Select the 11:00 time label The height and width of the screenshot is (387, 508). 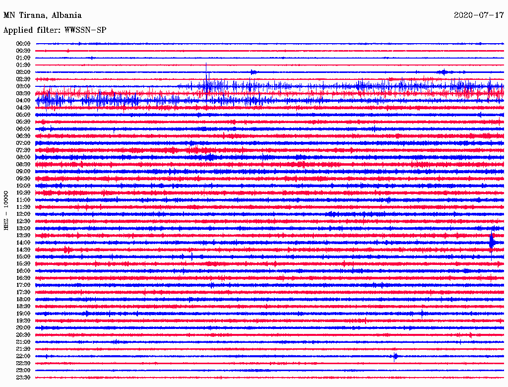[x=23, y=200]
